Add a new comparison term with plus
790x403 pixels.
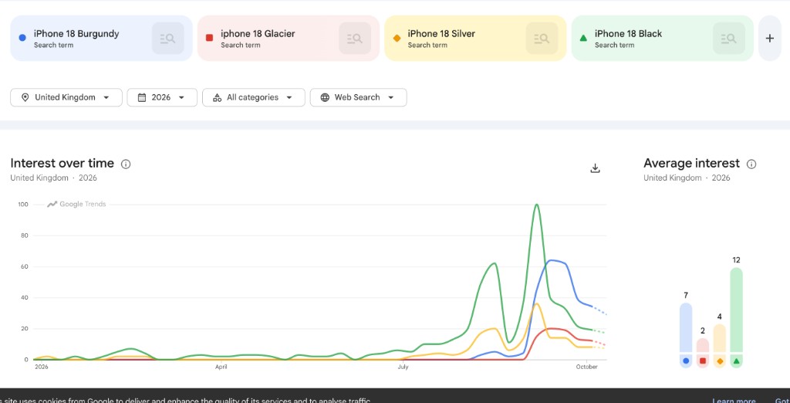769,39
